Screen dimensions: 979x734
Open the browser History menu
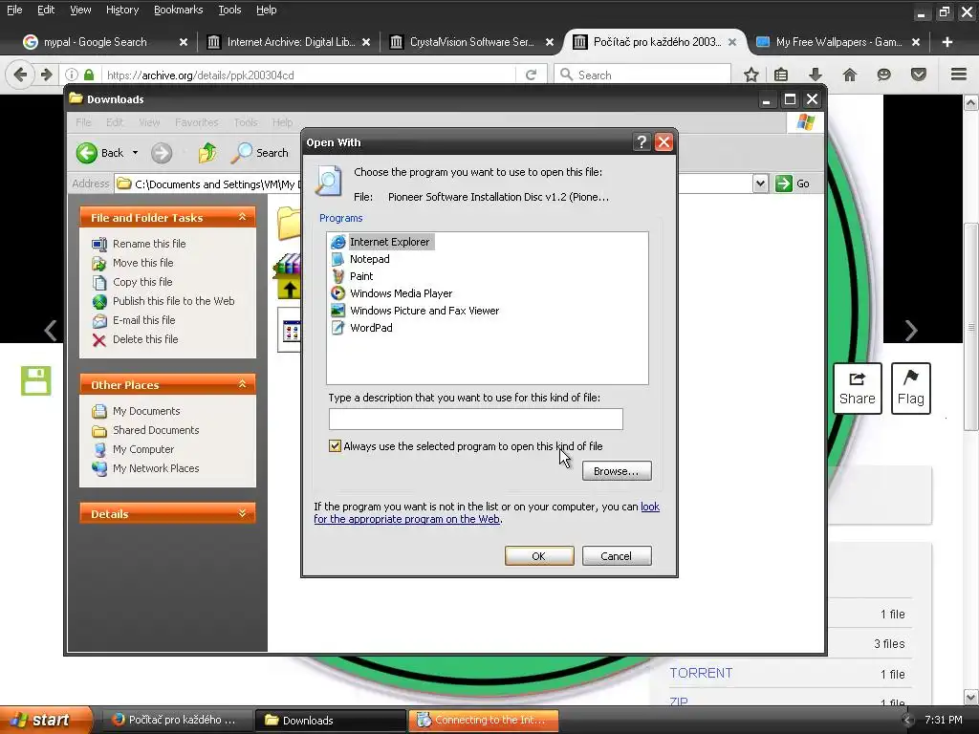point(122,10)
